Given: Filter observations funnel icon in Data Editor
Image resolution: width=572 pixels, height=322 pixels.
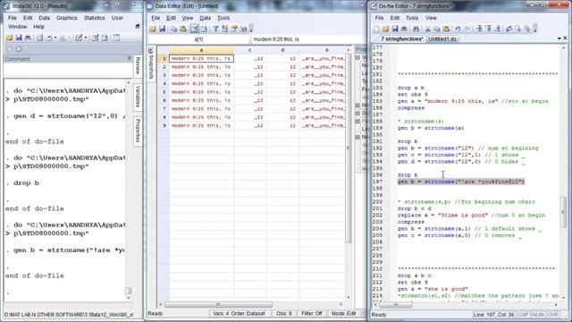Looking at the screenshot, I should pos(216,29).
